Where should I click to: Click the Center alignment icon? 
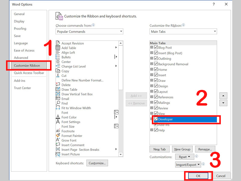58,62
